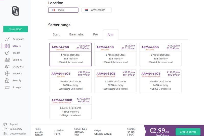Screen dimensions: 204x136
Task: Choose the ARM64-32GB server card
Action: click(116, 81)
